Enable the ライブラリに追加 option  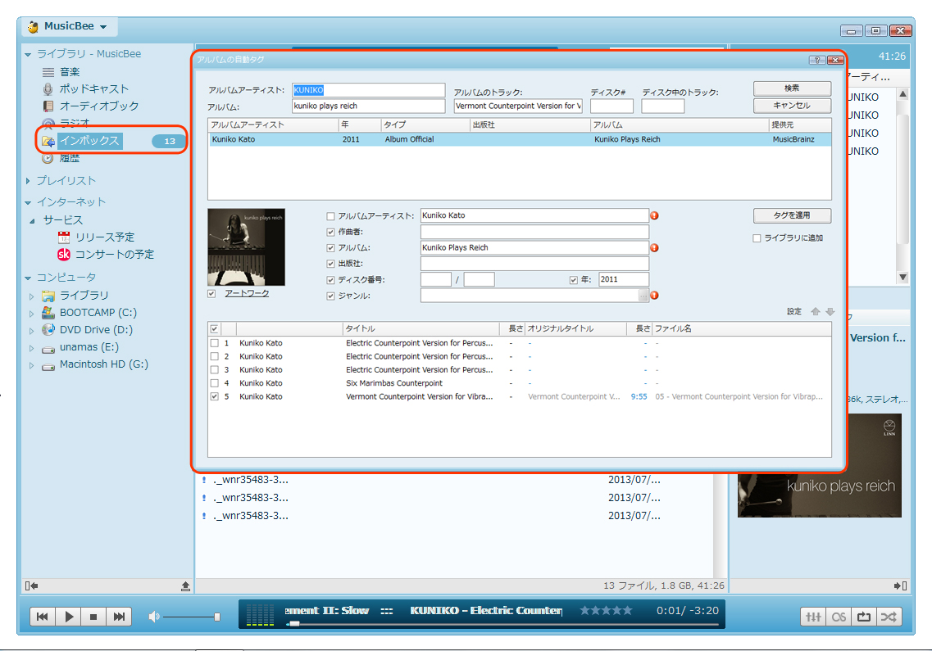pos(757,238)
